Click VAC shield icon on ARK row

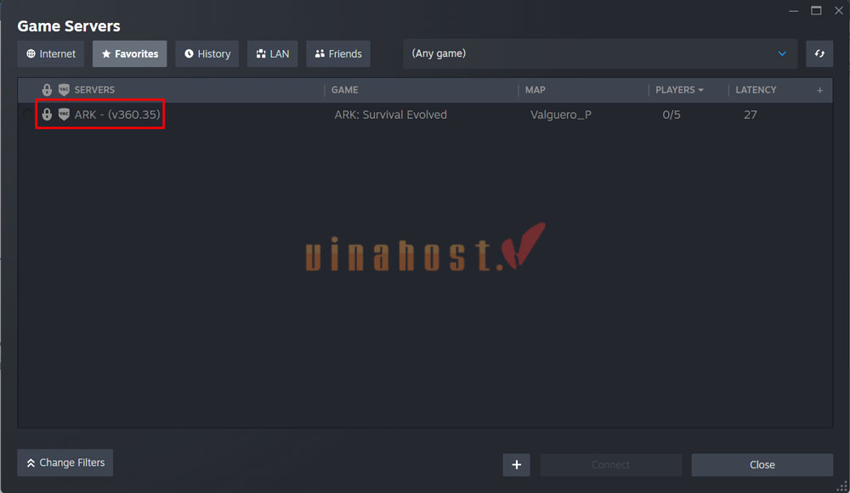click(64, 115)
